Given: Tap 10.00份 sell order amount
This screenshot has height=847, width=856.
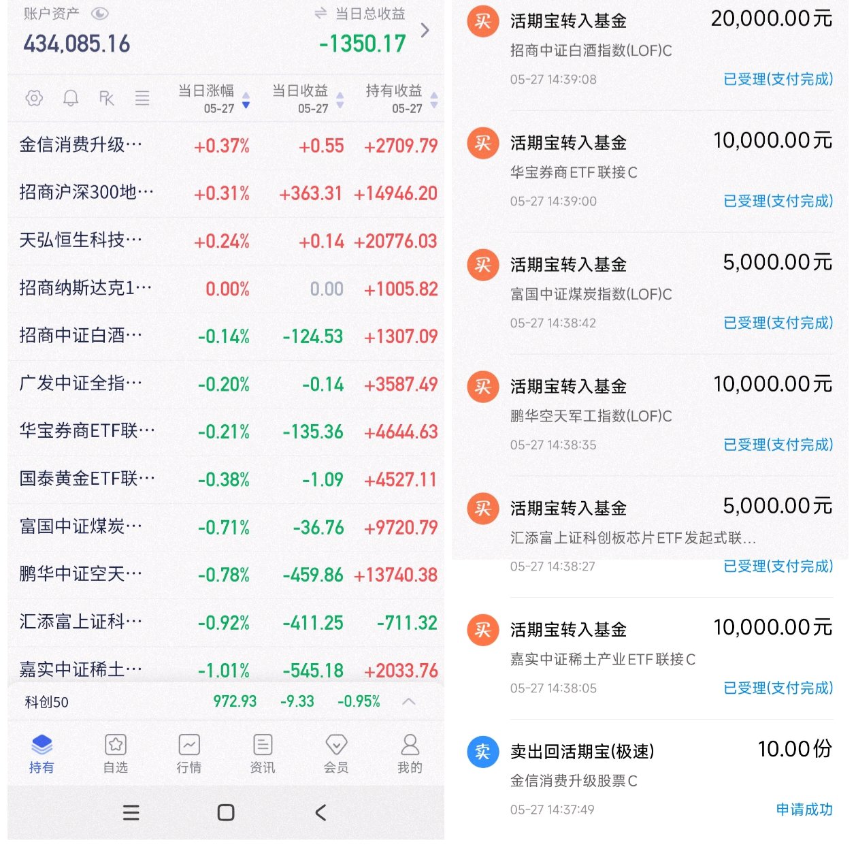Looking at the screenshot, I should 795,749.
